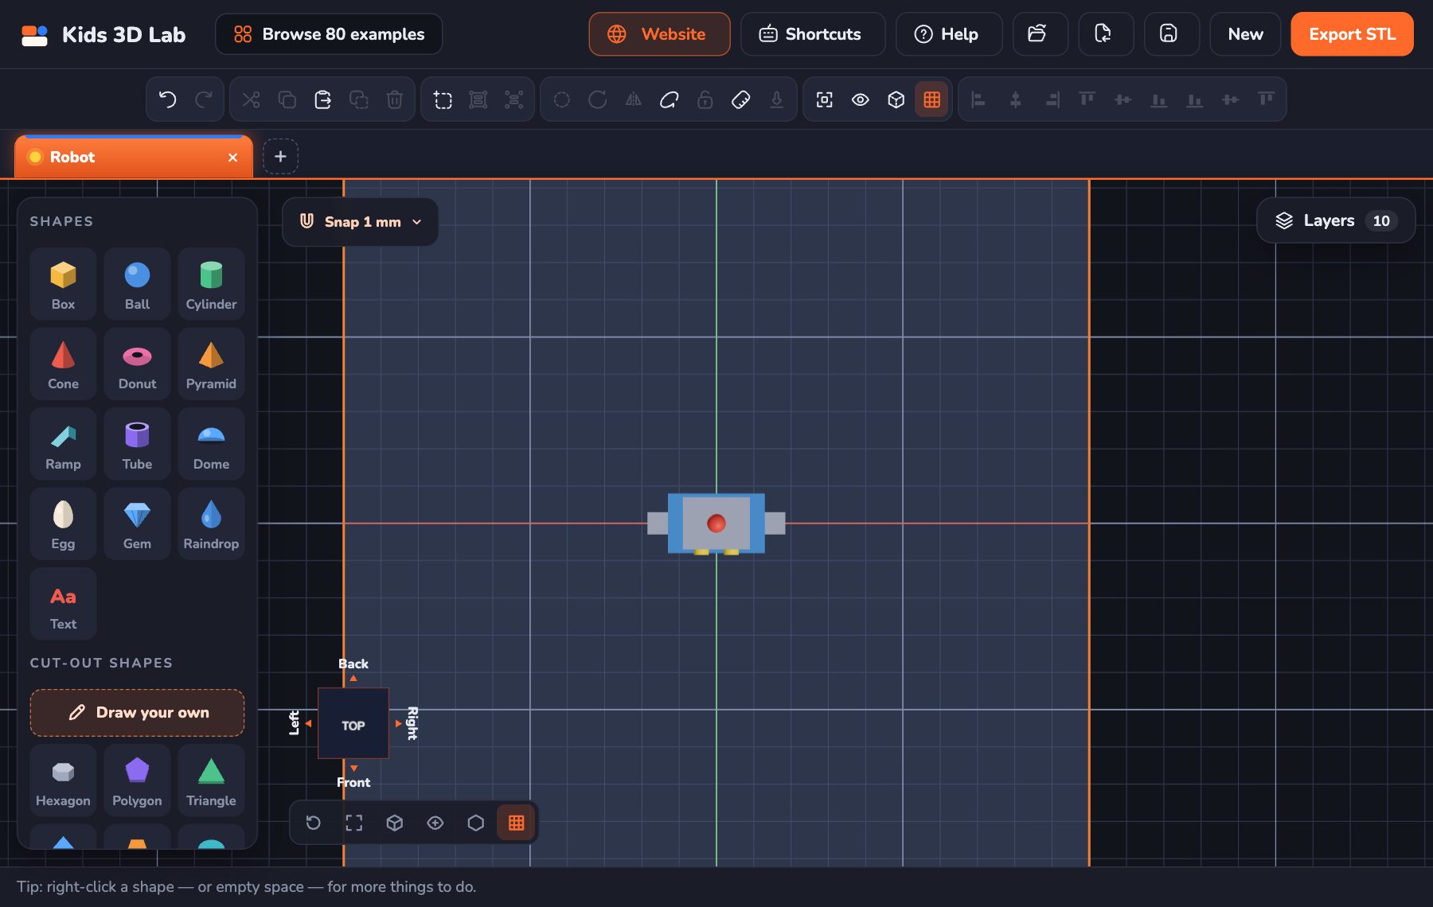Reset view with bottom bar rotate icon
Image resolution: width=1433 pixels, height=907 pixels.
(313, 823)
